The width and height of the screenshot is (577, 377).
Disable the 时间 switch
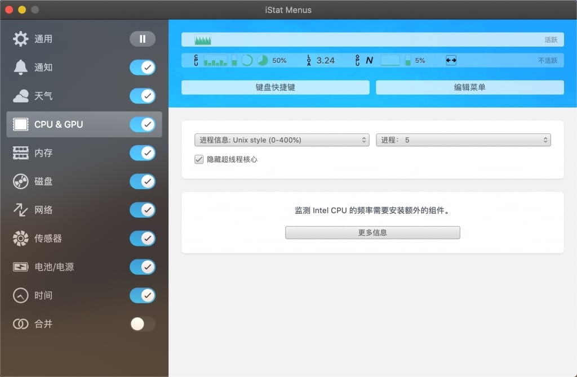tap(143, 295)
